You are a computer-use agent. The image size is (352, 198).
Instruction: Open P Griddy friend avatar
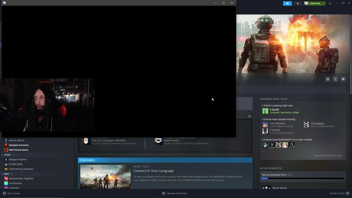coord(265,131)
